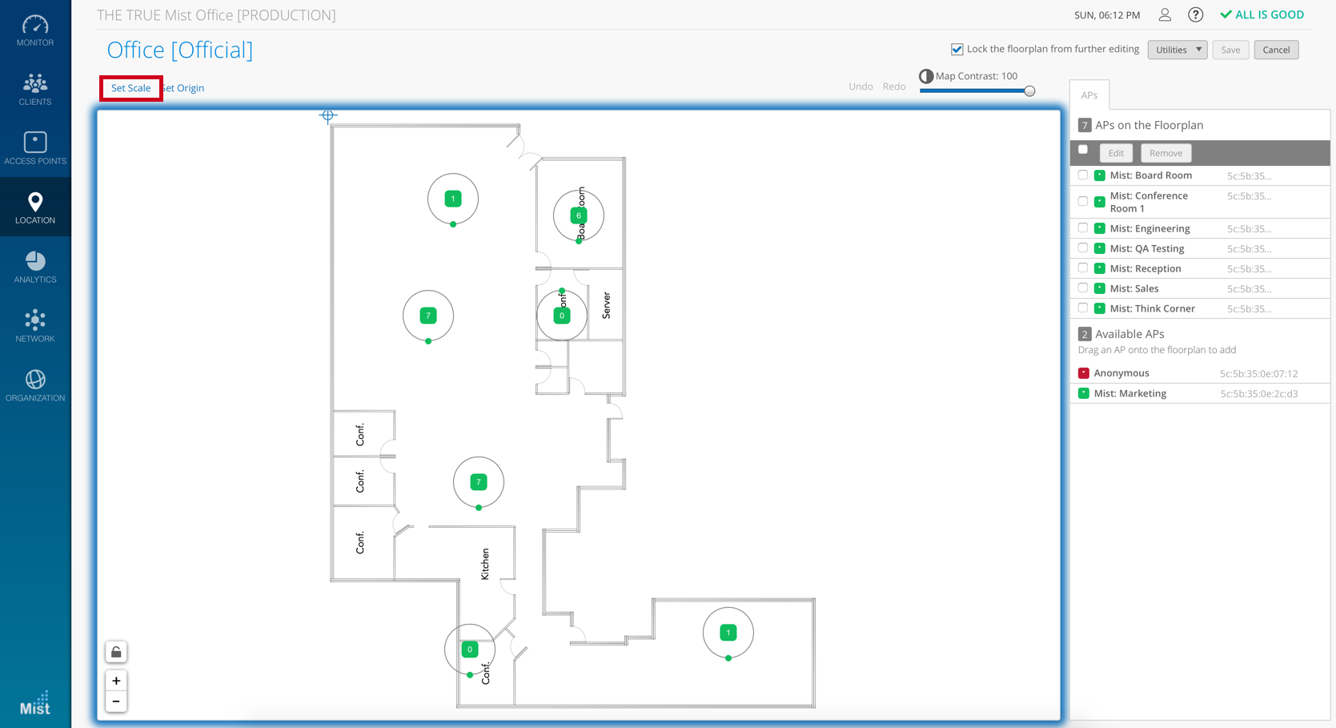Tick the select-all APs checkbox

coord(1083,150)
